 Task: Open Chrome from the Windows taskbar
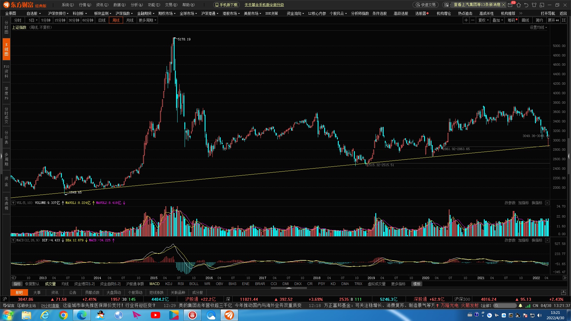(63, 315)
